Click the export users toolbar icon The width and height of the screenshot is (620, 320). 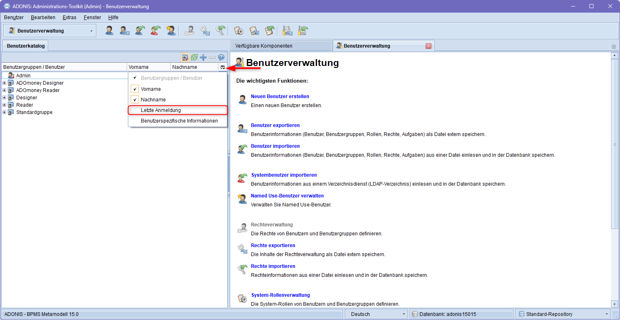coord(125,31)
